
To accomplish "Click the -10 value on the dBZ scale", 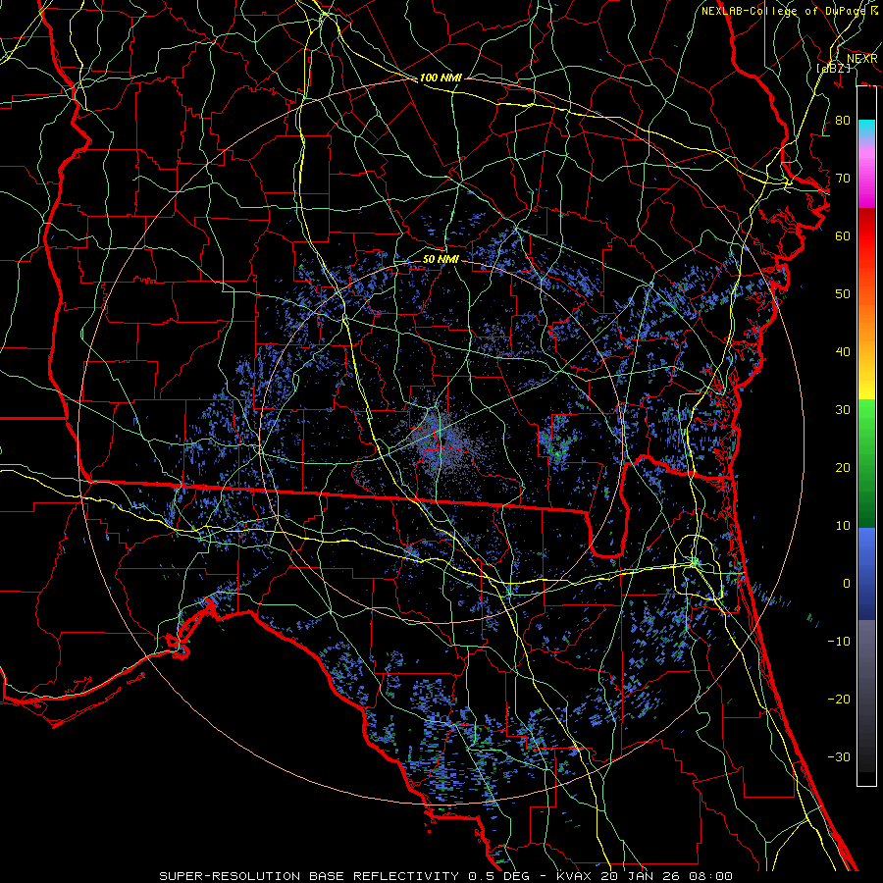I will pos(839,642).
